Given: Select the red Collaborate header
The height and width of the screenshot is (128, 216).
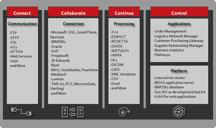Looking at the screenshot, I should pyautogui.click(x=73, y=11).
